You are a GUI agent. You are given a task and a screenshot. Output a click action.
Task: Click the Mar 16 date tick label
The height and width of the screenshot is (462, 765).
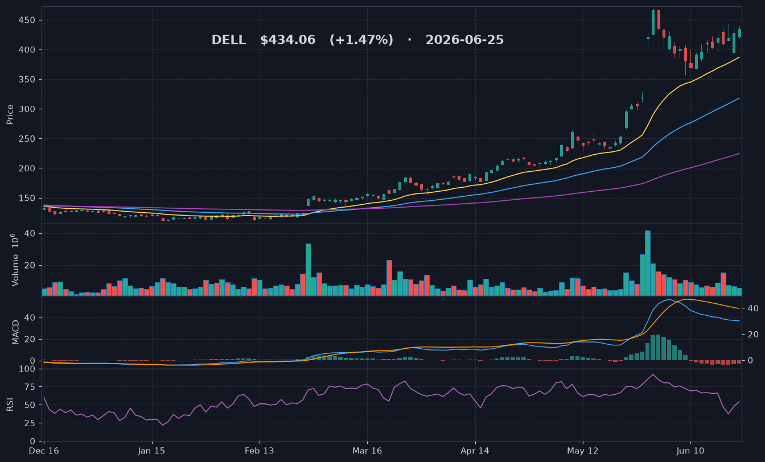click(x=367, y=451)
